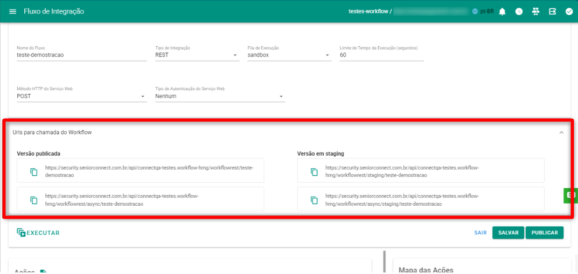Image resolution: width=578 pixels, height=274 pixels.
Task: Copy the staging workflowrest URL
Action: coord(314,172)
